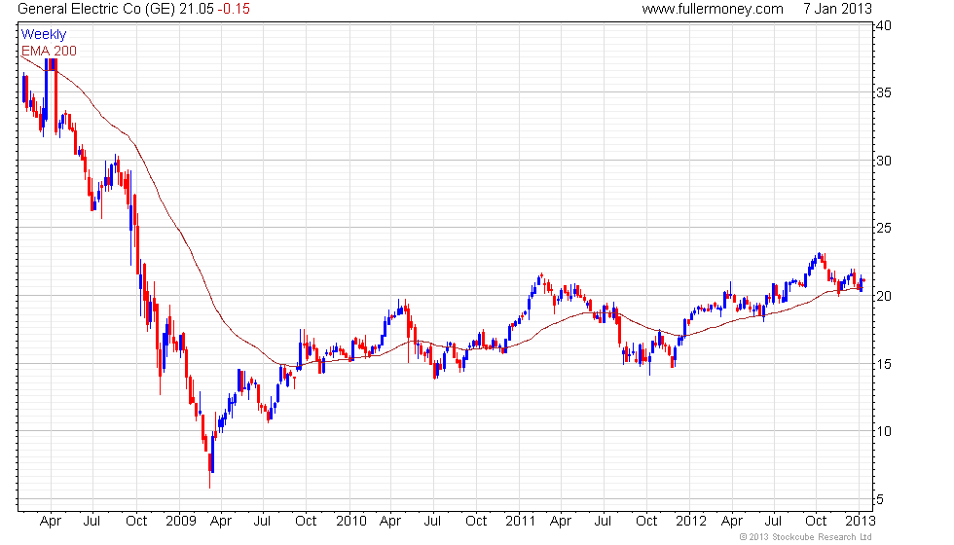
Task: Click the General Electric Co (GE) title
Action: pyautogui.click(x=96, y=9)
